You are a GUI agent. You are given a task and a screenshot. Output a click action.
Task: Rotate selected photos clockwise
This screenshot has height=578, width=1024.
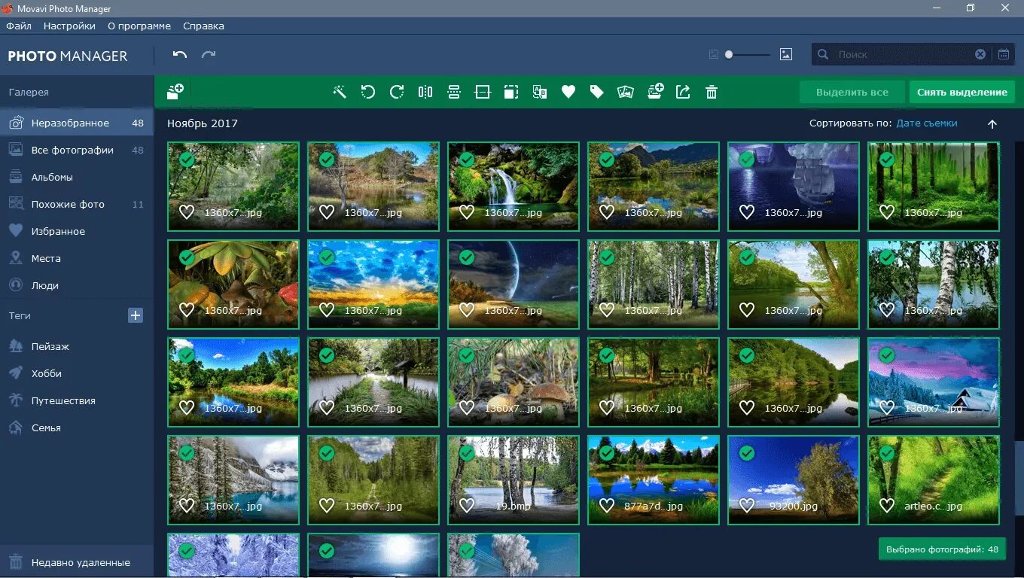(397, 92)
